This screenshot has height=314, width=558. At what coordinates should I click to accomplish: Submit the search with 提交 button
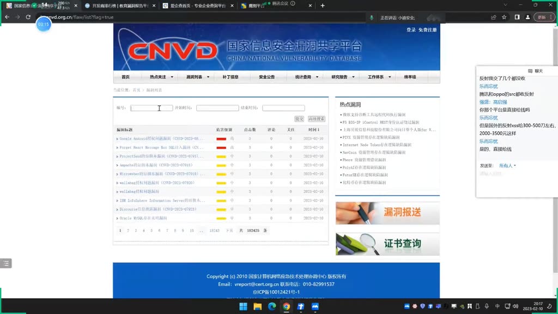[x=299, y=119]
